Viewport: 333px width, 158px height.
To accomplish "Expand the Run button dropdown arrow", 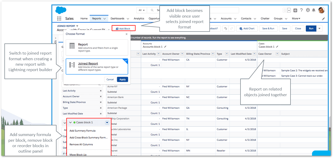I will point(319,28).
